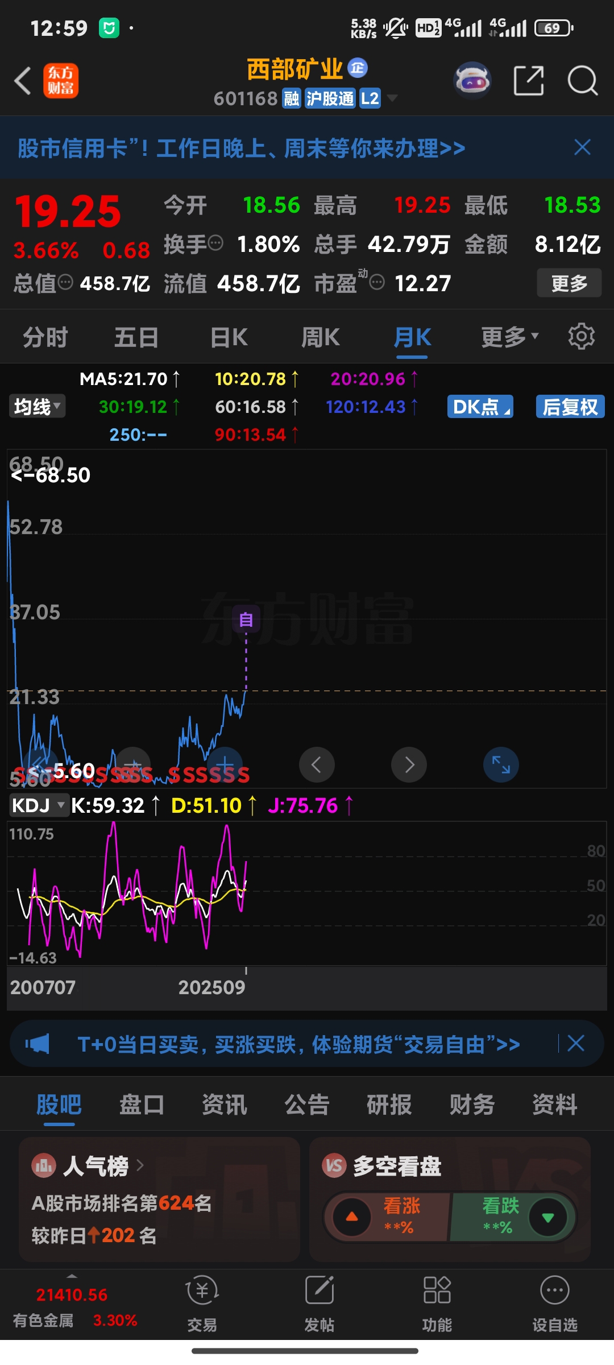Switch to the 分时 tab
The width and height of the screenshot is (614, 1365).
coord(45,337)
